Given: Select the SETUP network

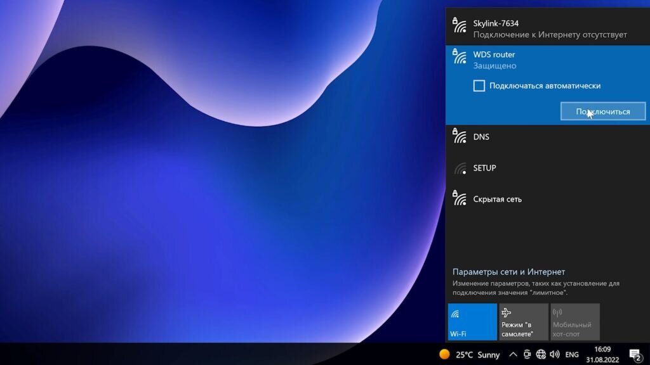Looking at the screenshot, I should [x=548, y=168].
